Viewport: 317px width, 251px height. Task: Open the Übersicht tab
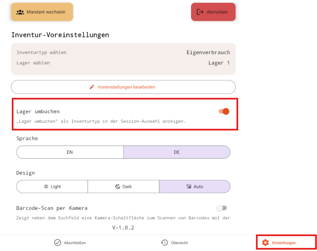(x=174, y=242)
